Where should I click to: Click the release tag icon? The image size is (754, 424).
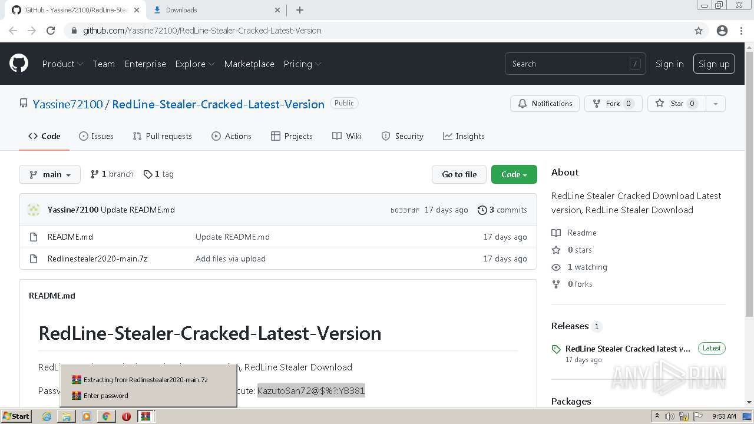556,349
